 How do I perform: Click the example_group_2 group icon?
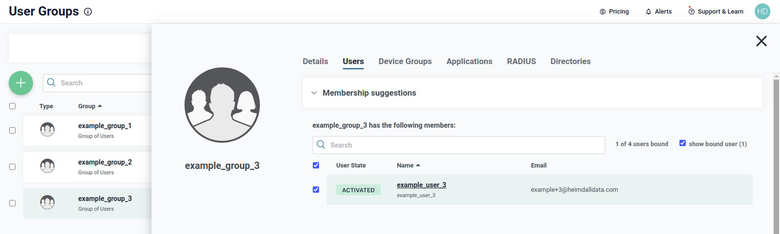pos(47,166)
